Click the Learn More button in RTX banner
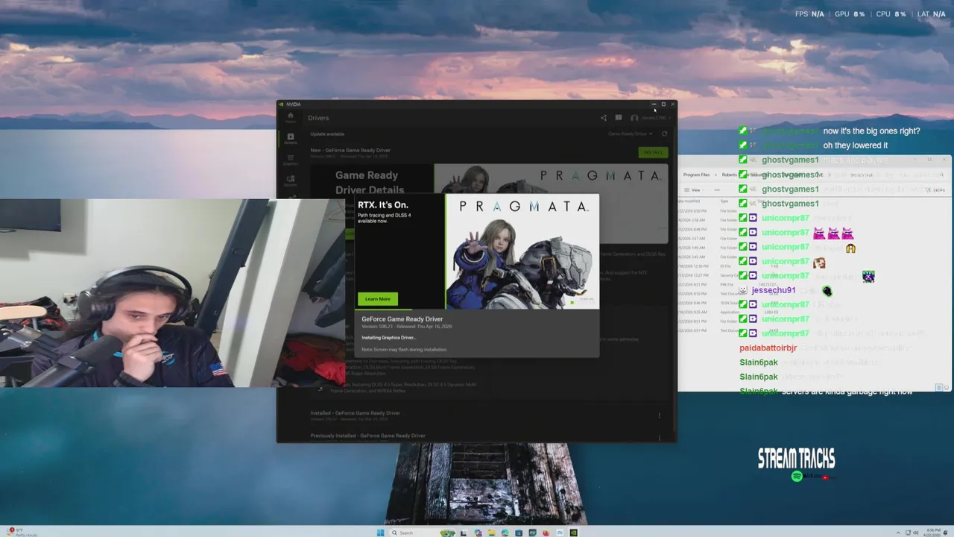Image resolution: width=954 pixels, height=537 pixels. (x=378, y=299)
